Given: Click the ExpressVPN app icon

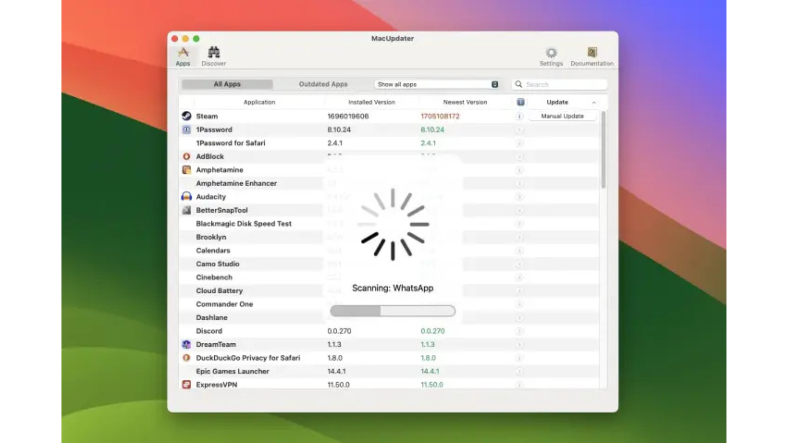Looking at the screenshot, I should [186, 384].
